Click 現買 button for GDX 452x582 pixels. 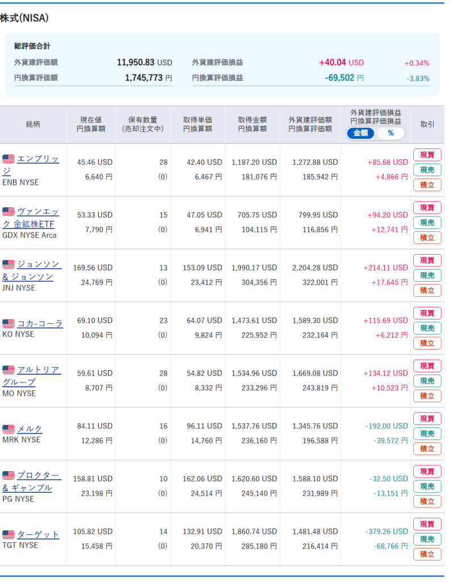427,207
